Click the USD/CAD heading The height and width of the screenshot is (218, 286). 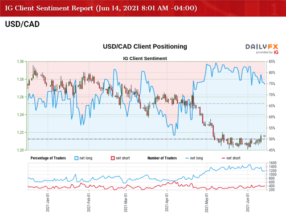[22, 24]
